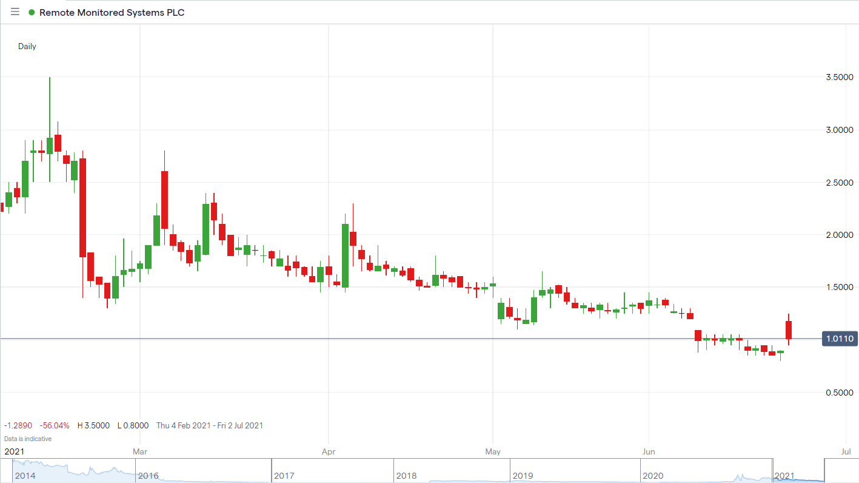This screenshot has width=859, height=483.
Task: Click the May date axis label
Action: [x=493, y=451]
